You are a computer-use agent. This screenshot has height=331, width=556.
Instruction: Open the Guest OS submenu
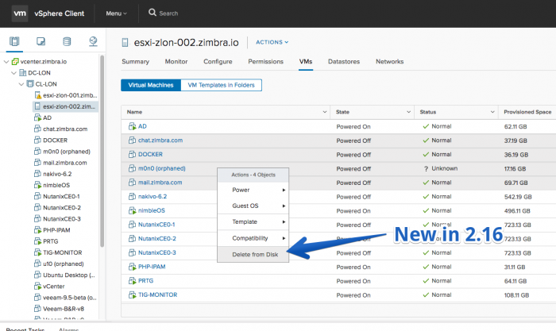coord(253,206)
